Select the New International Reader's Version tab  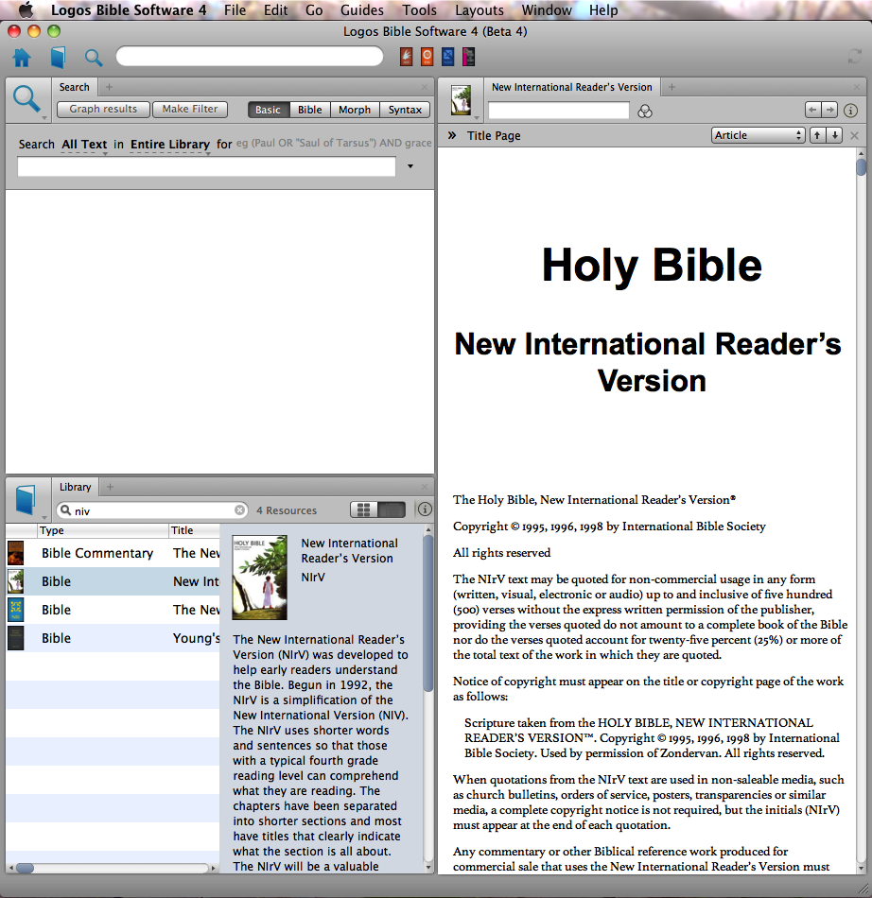tap(572, 87)
